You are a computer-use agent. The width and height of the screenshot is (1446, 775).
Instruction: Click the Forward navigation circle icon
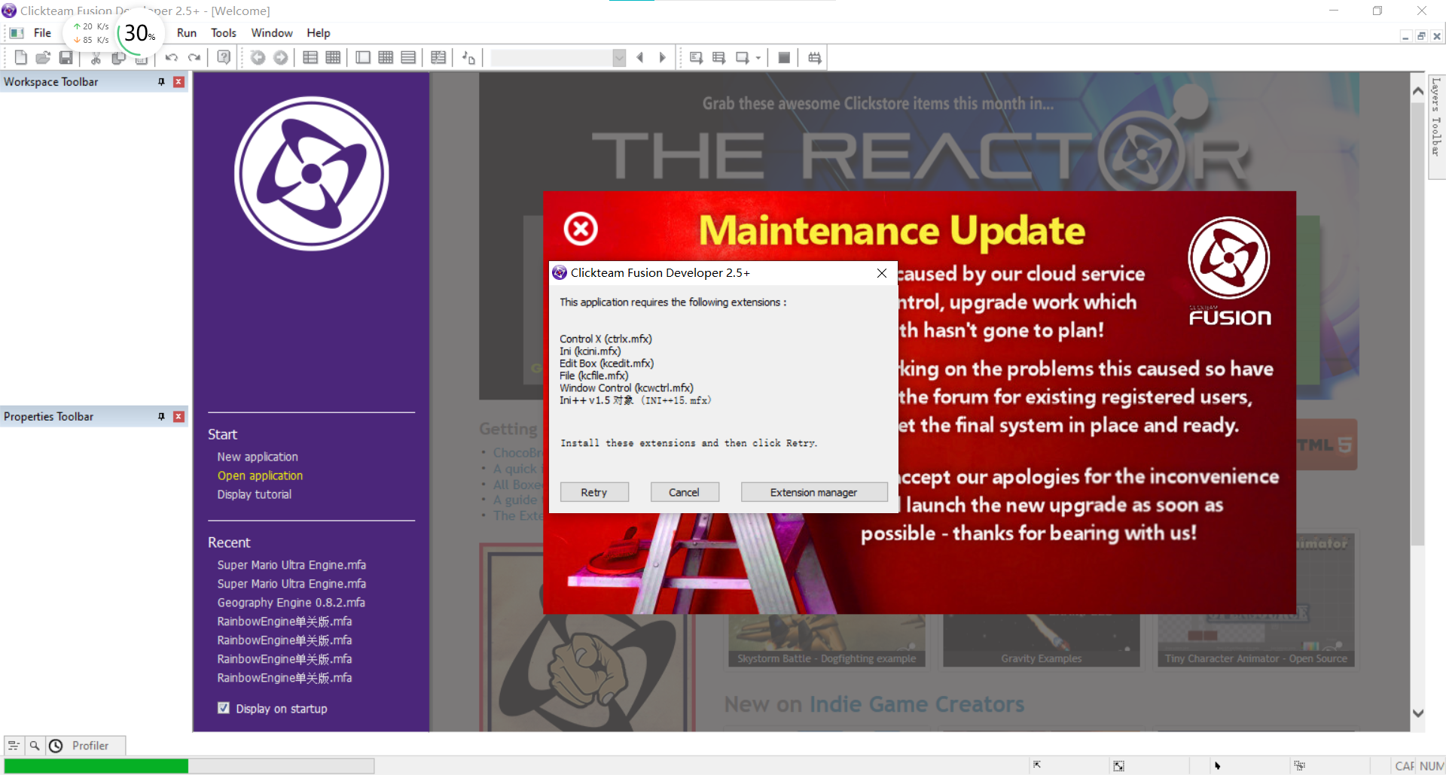[280, 58]
